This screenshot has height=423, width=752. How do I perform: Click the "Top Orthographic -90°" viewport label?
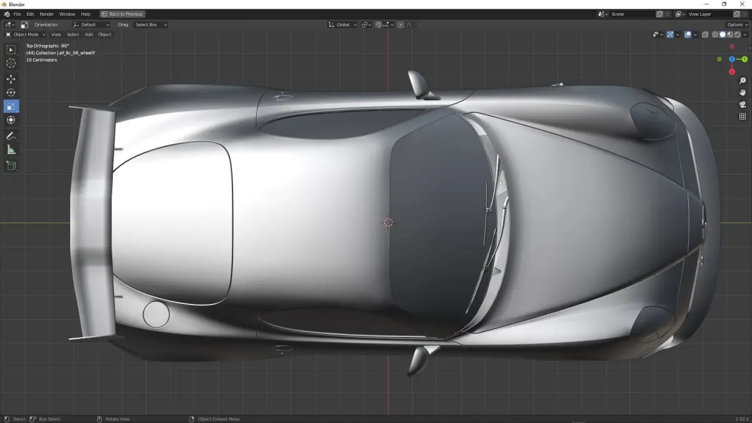(48, 46)
